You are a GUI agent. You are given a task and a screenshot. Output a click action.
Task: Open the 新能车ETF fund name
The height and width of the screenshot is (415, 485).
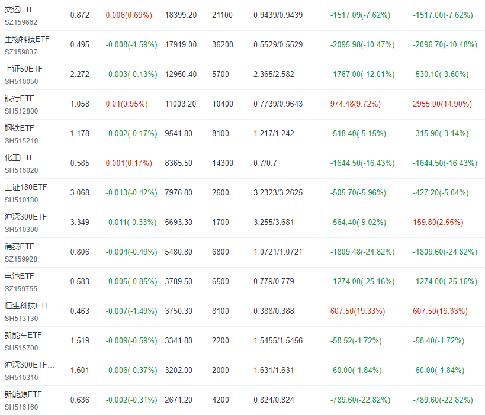pos(23,336)
